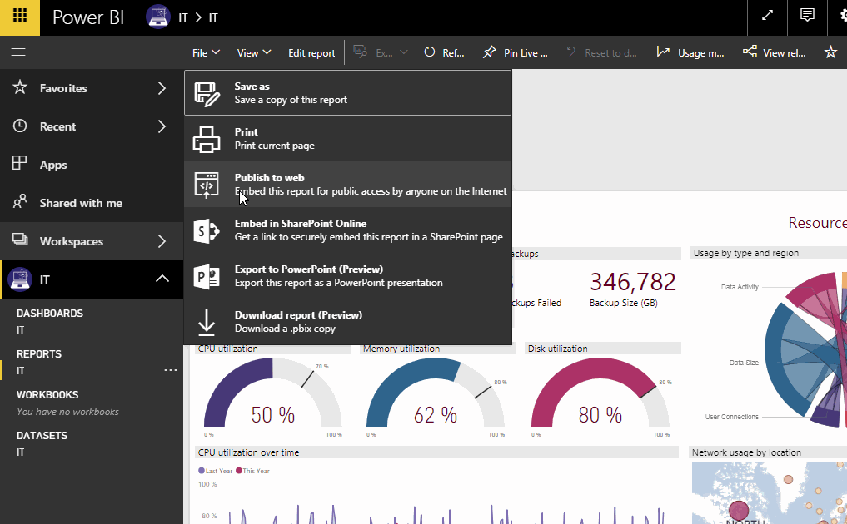Open the Explore dropdown arrow
This screenshot has height=524, width=847.
(x=404, y=52)
